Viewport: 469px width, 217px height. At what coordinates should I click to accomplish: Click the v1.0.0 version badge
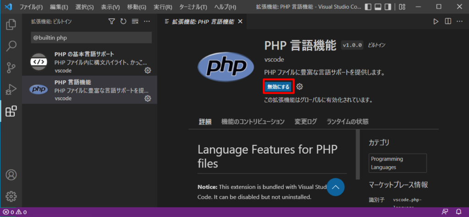pos(352,45)
